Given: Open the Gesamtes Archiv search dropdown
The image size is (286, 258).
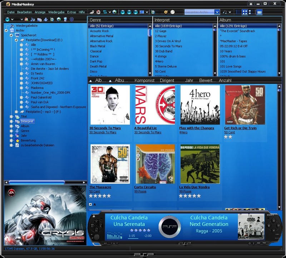Looking at the screenshot, I should click(217, 12).
